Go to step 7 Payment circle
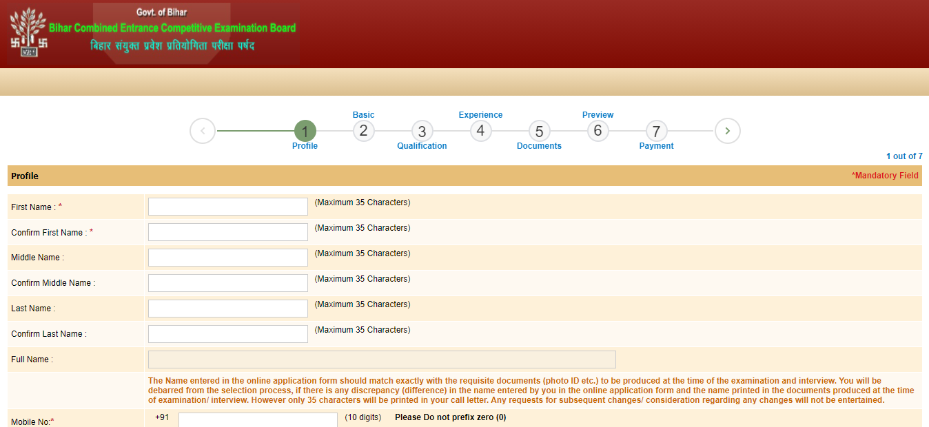Image resolution: width=929 pixels, height=427 pixels. coord(656,131)
